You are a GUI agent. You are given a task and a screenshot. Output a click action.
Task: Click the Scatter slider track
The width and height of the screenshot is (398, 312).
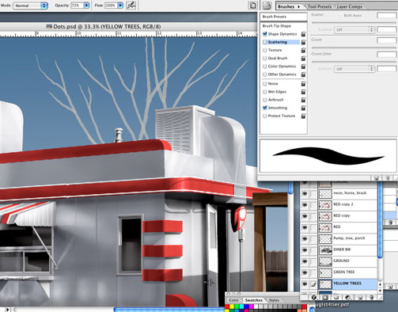point(354,23)
